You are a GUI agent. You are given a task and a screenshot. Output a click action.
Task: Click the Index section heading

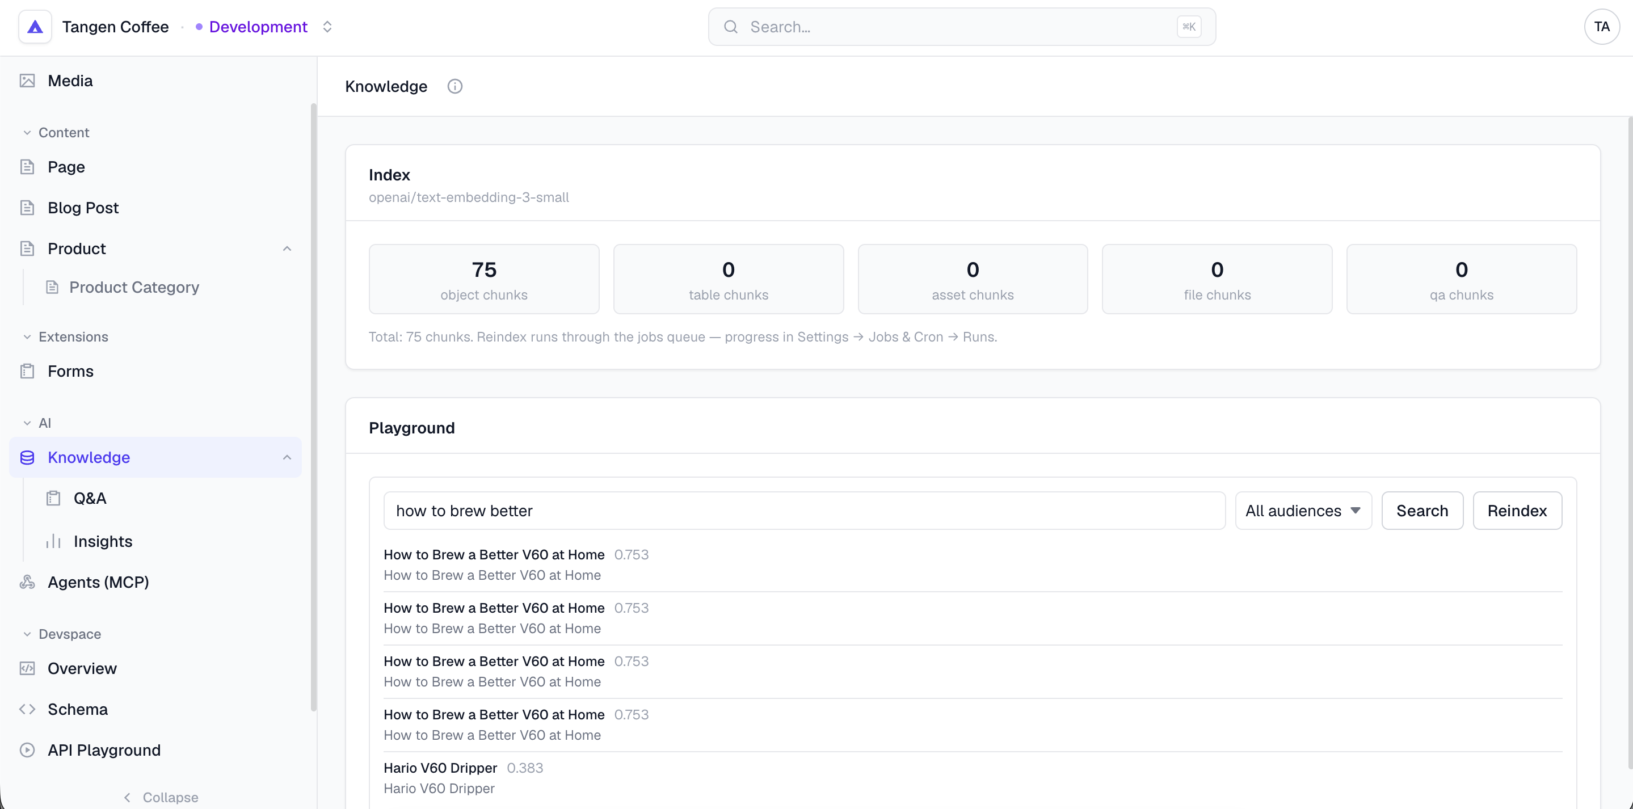389,175
